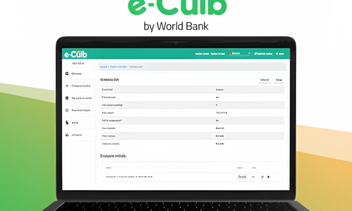Screen dimensions: 352x211
Task: Click the trash delete icon in the table row
Action: point(268,177)
